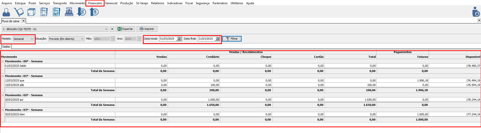Click the Filtrar button
481x133 pixels.
coord(232,39)
